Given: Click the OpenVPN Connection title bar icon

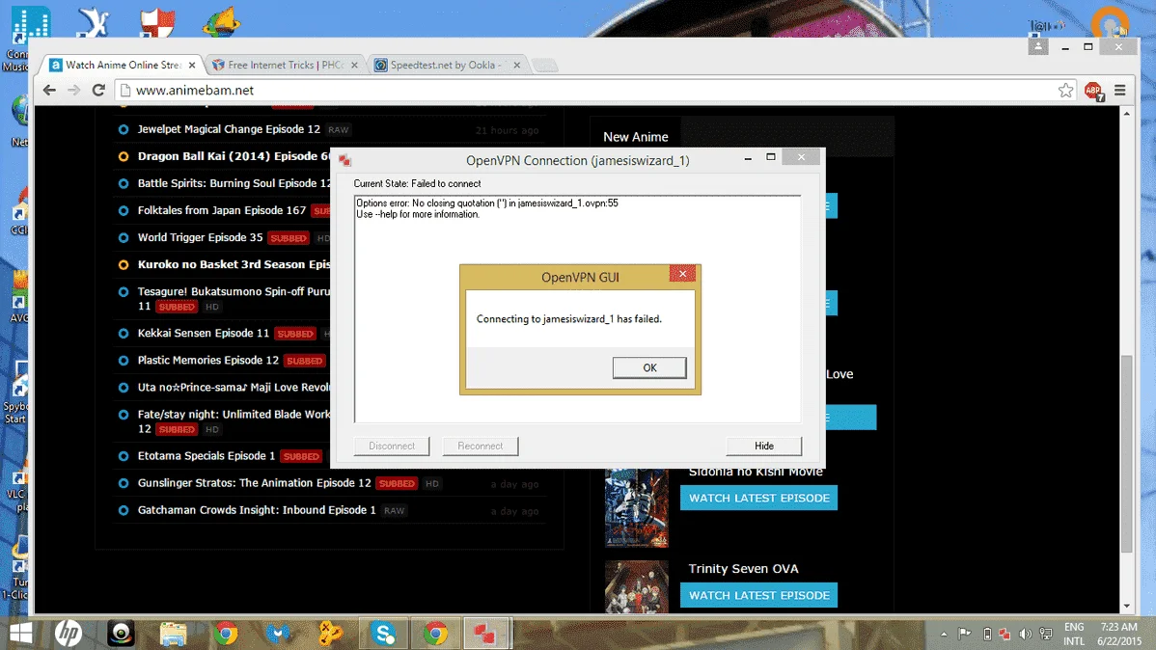Looking at the screenshot, I should tap(344, 160).
